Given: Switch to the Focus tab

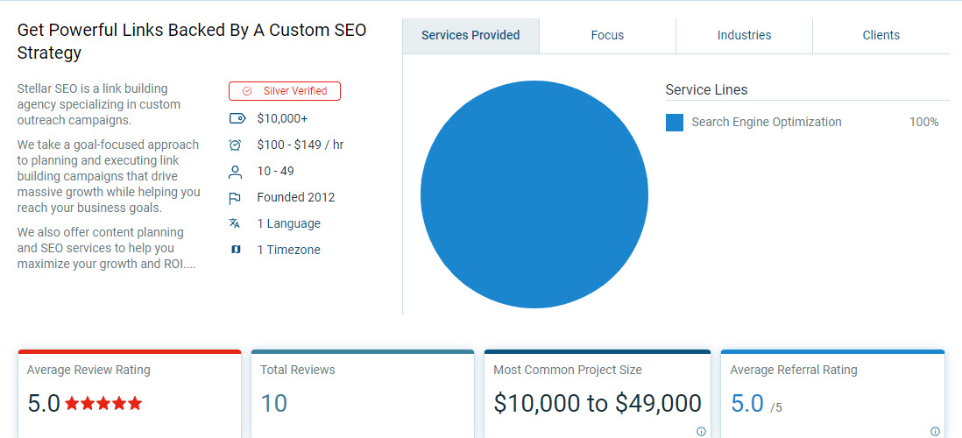Looking at the screenshot, I should pyautogui.click(x=607, y=36).
